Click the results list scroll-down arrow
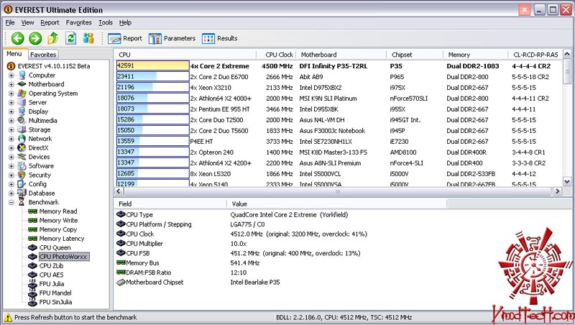The height and width of the screenshot is (325, 575). pos(567,181)
